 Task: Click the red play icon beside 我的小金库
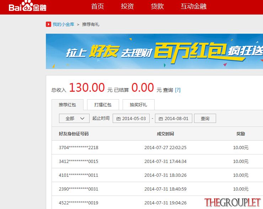48,24
